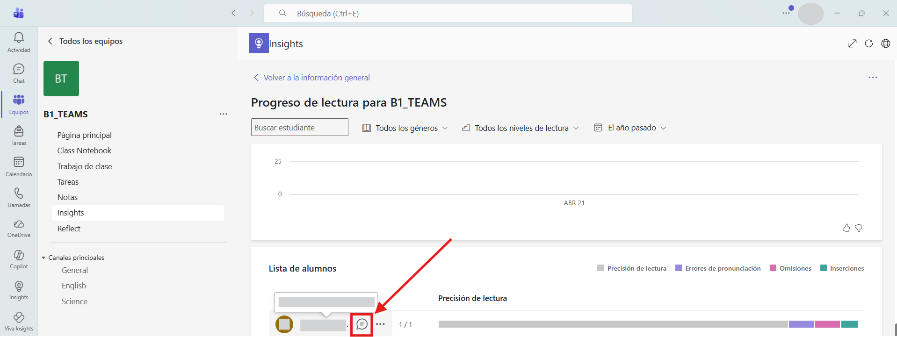Click the Teams logo icon
897x337 pixels.
(x=19, y=13)
